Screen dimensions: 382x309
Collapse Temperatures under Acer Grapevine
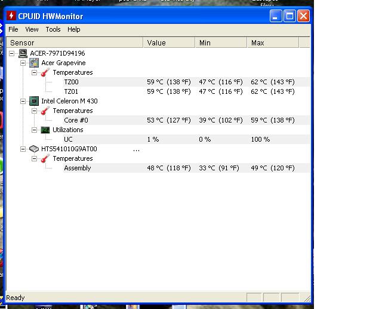coord(35,72)
